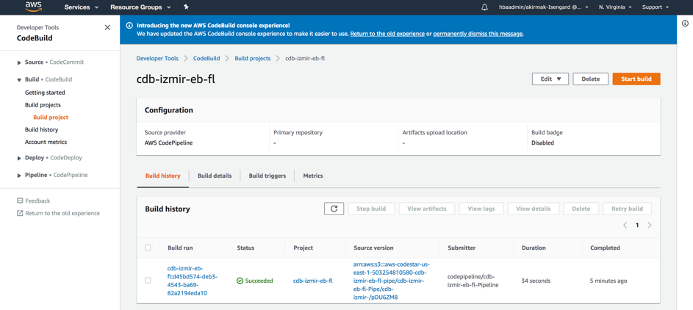The image size is (693, 310).
Task: Open the Services dropdown menu
Action: pyautogui.click(x=82, y=7)
